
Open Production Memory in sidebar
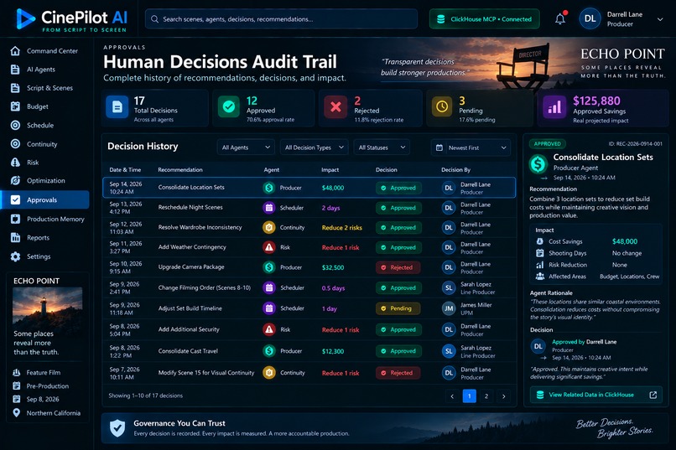pyautogui.click(x=45, y=220)
